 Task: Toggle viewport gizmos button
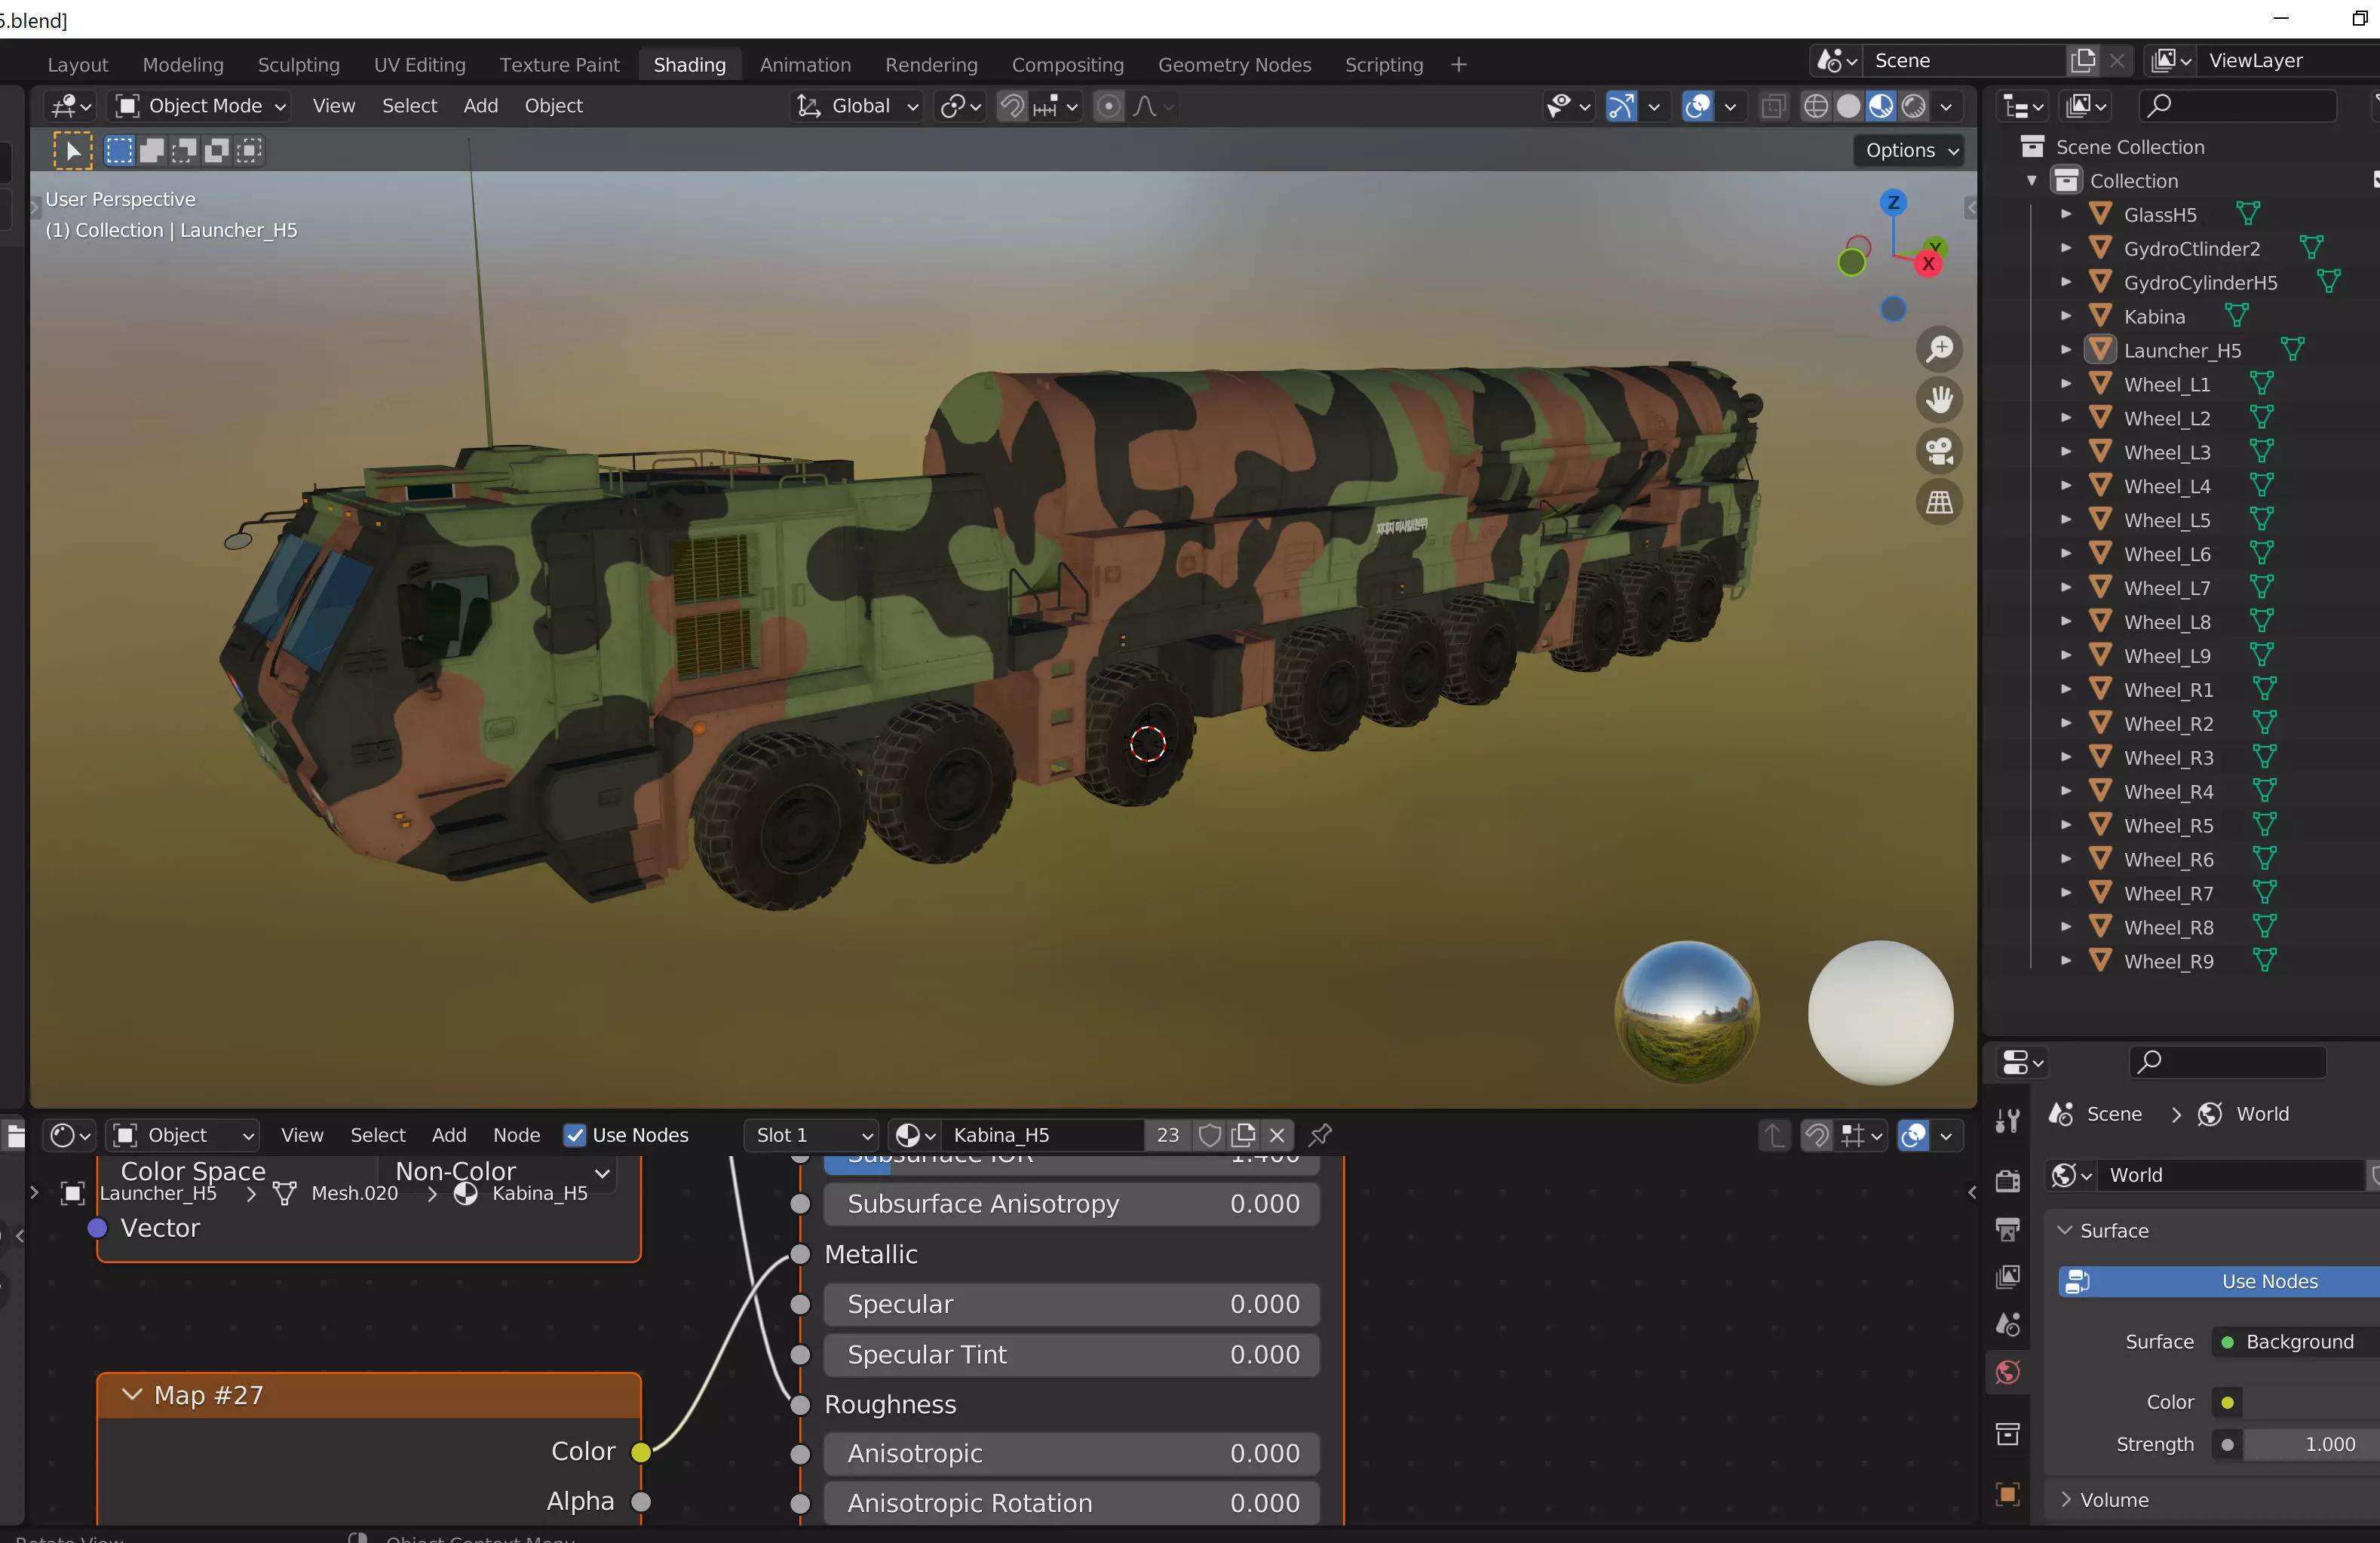click(1621, 106)
